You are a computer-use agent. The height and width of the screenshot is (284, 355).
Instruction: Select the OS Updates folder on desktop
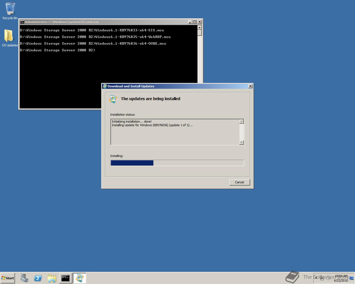coord(10,38)
